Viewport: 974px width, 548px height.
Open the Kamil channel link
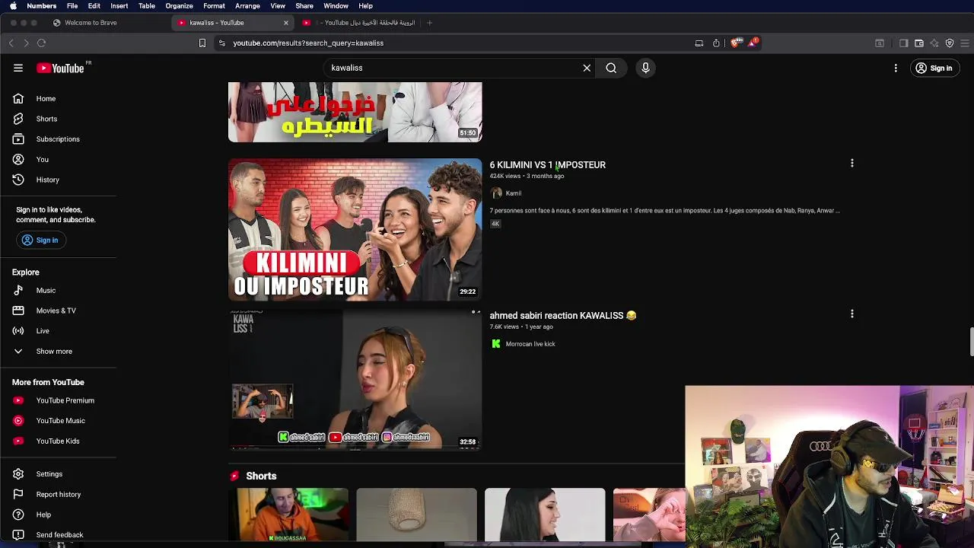(514, 193)
